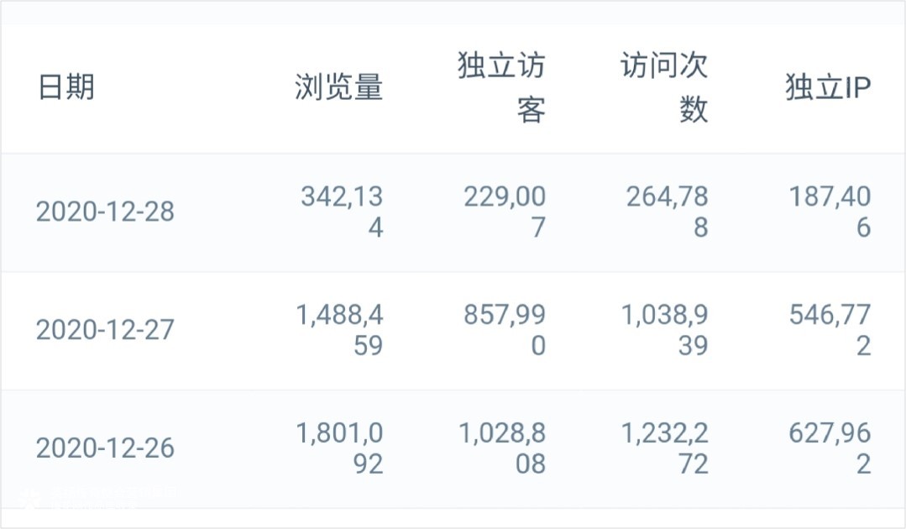Select the 独立IP column header
The image size is (906, 529).
[828, 87]
